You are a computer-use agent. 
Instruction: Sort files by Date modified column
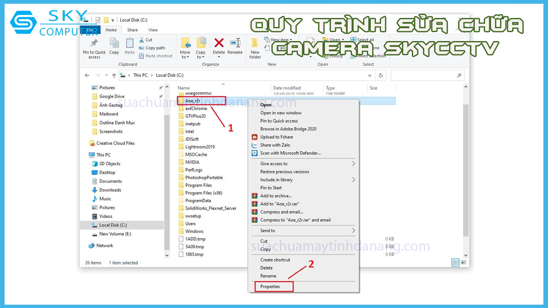tap(287, 88)
